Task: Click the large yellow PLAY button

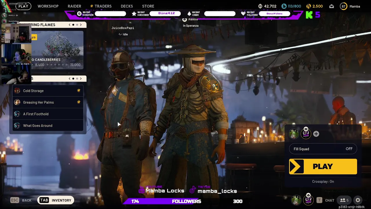Action: [x=323, y=166]
